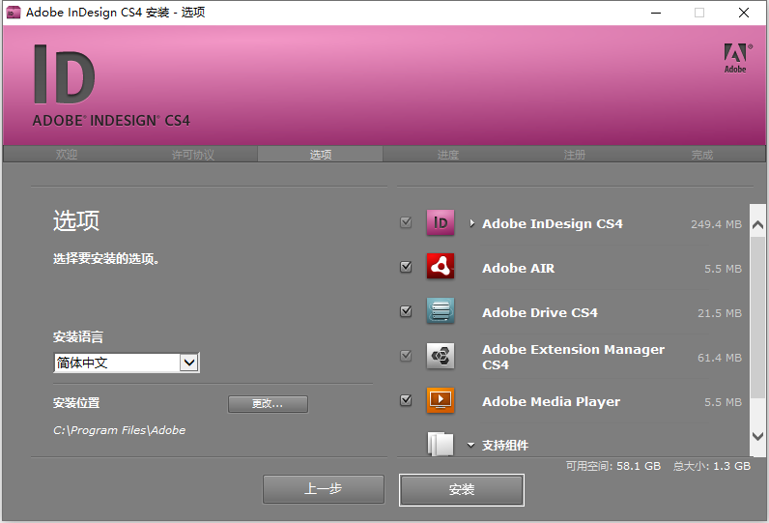Click the Adobe Media Player label
This screenshot has height=523, width=769.
[551, 402]
